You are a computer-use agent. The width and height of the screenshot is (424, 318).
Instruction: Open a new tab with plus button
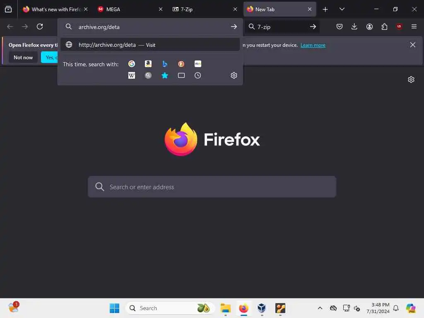(325, 10)
